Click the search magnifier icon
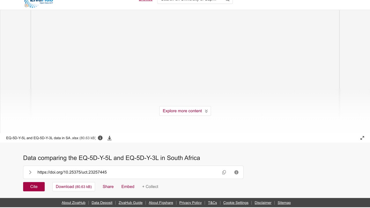This screenshot has height=208, width=370. [x=227, y=1]
